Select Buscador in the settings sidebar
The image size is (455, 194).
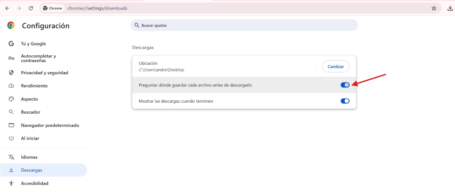pyautogui.click(x=30, y=112)
